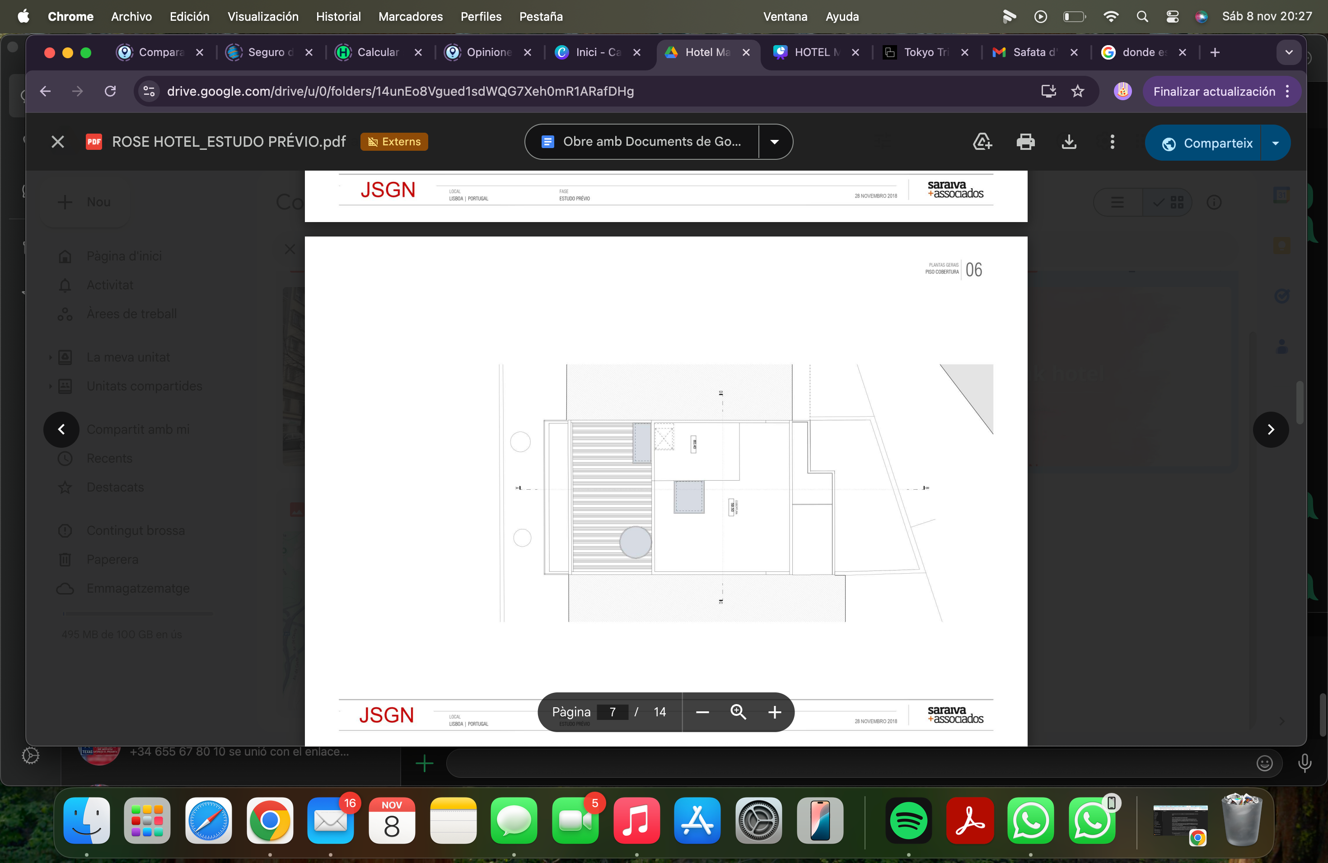Go to the next file with the right arrow
This screenshot has width=1328, height=863.
pyautogui.click(x=1271, y=429)
